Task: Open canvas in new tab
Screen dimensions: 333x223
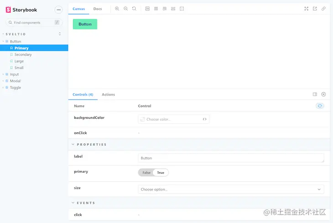Action: [315, 9]
